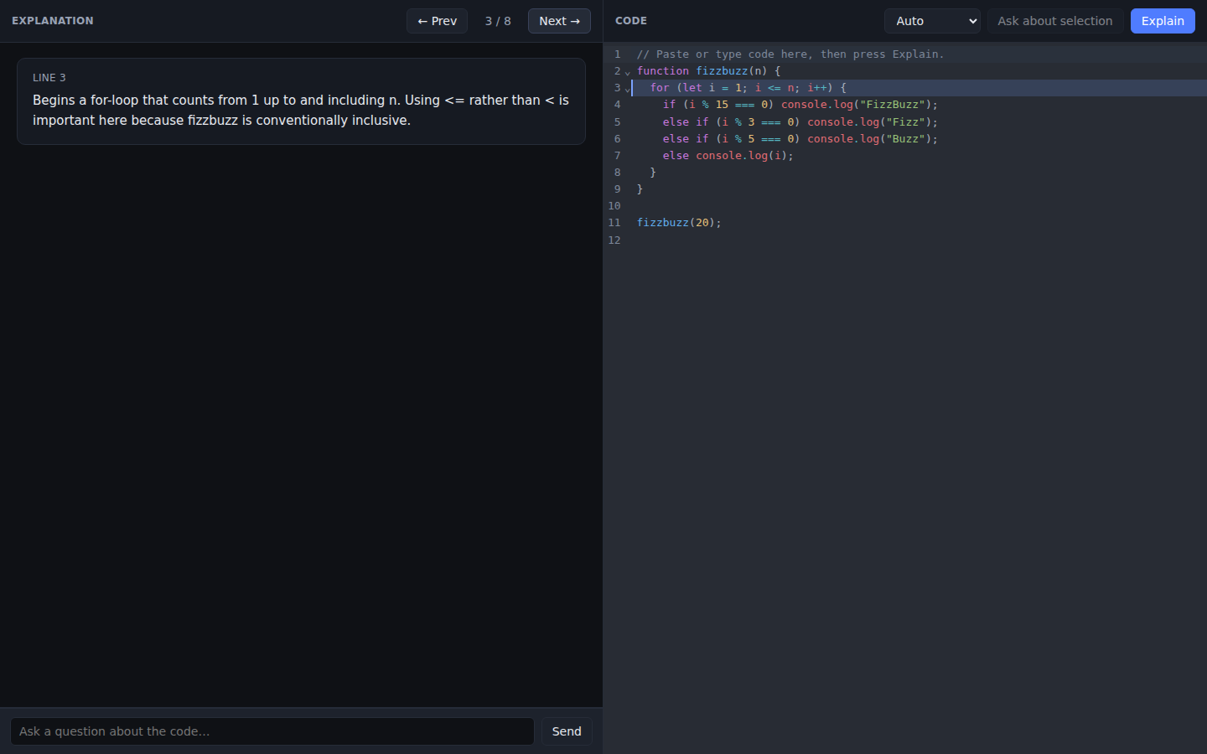Focus the 'Ask a question about the code' field

(x=272, y=731)
